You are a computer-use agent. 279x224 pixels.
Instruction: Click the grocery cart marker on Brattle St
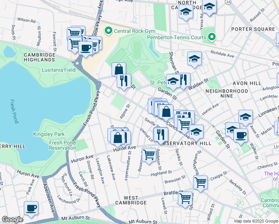pyautogui.click(x=185, y=200)
